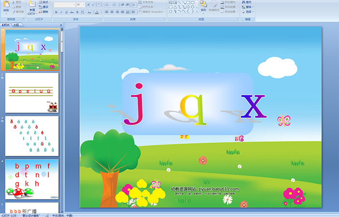Viewport: 339px width, 217px height.
Task: Open Align Text (对齐文本) menu
Action: (x=146, y=7)
